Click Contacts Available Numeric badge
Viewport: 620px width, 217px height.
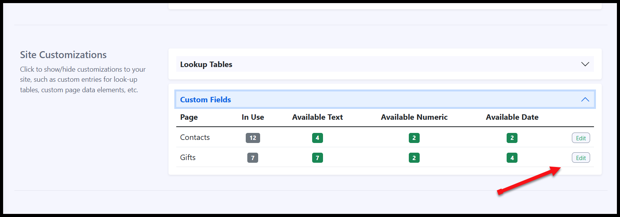(x=414, y=138)
